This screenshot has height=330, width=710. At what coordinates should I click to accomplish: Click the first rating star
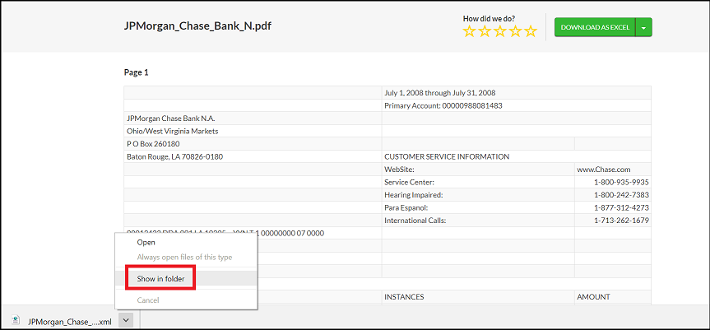[470, 31]
